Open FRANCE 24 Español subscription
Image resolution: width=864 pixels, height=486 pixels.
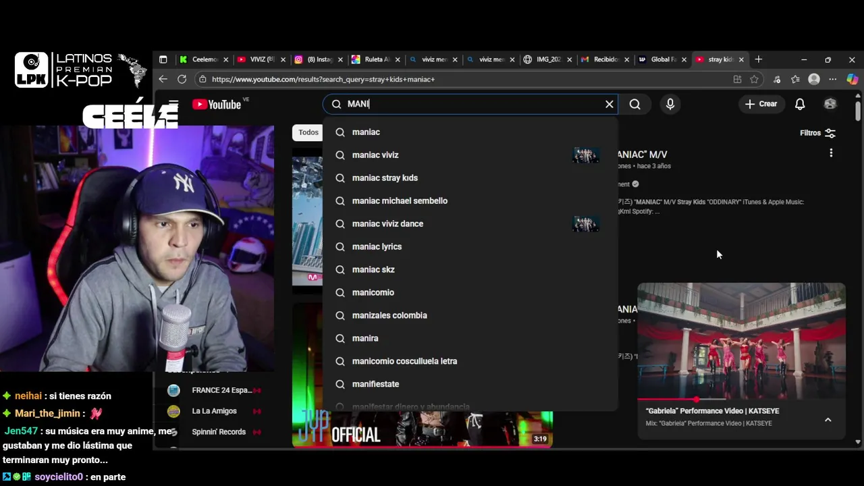215,390
